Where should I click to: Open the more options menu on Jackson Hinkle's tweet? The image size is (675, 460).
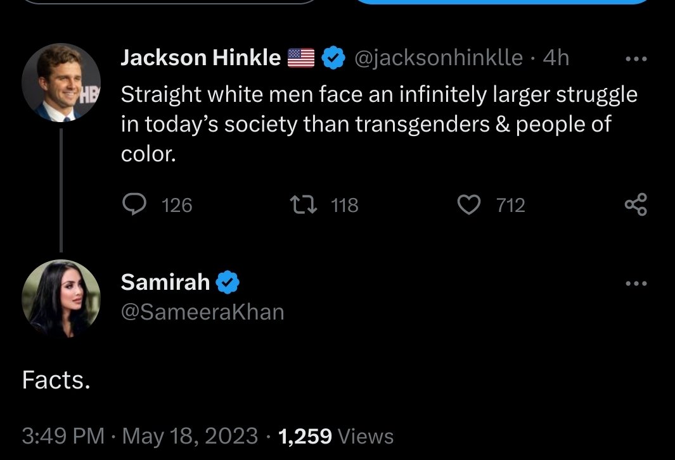click(x=636, y=59)
